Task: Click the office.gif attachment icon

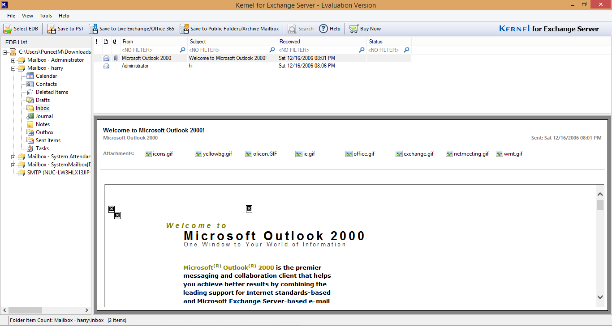Action: pos(349,154)
